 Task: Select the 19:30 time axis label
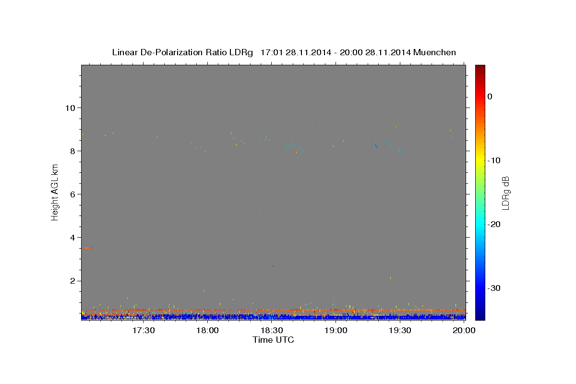pos(400,330)
